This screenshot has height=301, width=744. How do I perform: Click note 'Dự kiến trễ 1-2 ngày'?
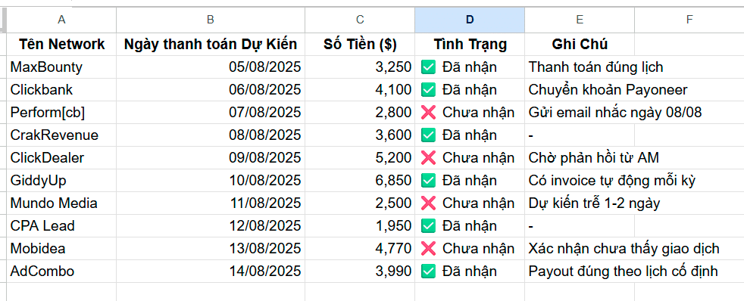click(594, 203)
